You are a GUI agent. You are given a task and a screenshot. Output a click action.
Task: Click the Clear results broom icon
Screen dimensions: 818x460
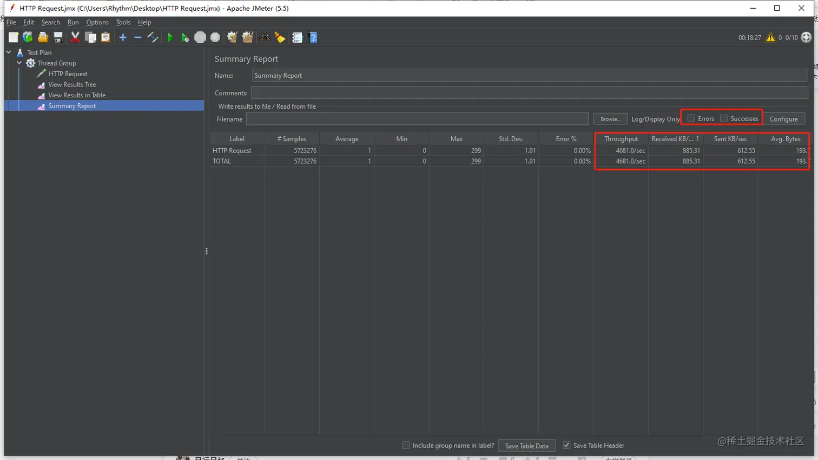(x=232, y=37)
